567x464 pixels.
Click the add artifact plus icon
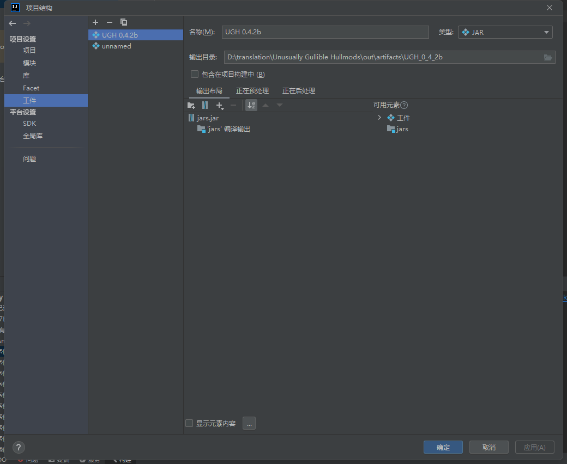tap(95, 22)
